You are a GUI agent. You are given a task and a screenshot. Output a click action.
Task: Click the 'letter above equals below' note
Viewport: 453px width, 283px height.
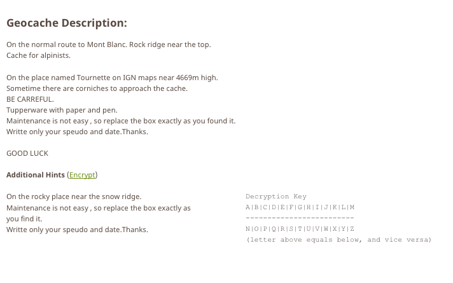[x=338, y=240]
